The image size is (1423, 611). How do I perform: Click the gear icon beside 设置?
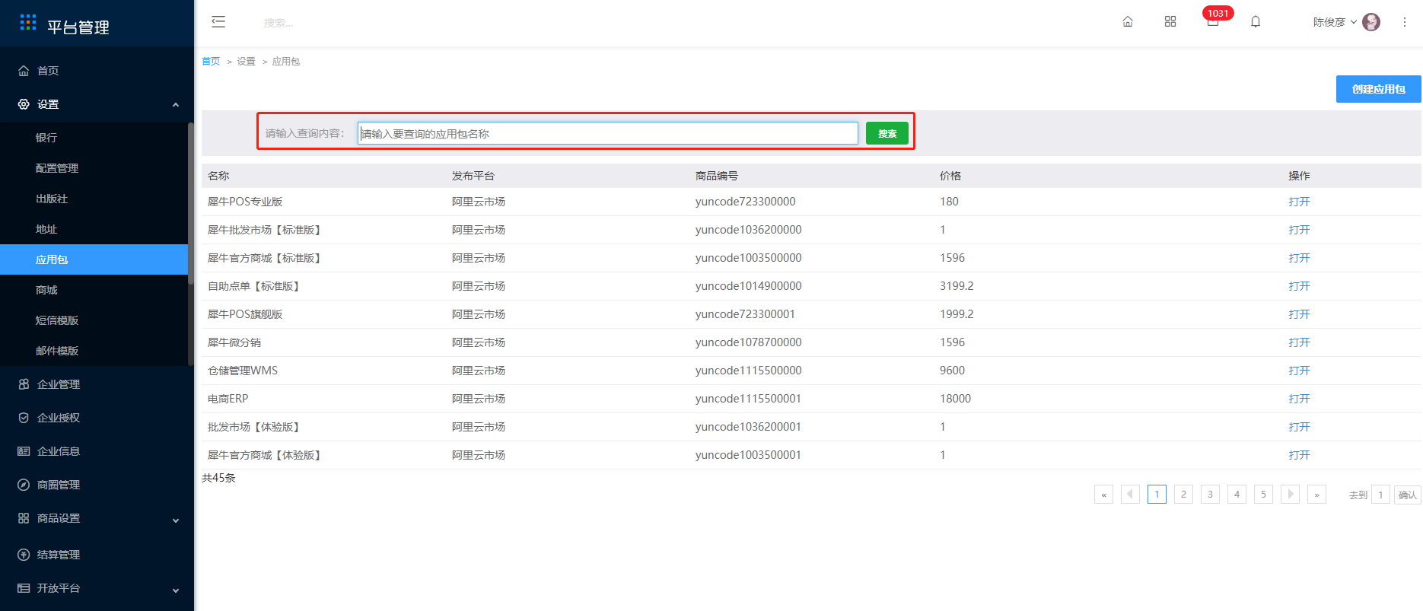(24, 104)
